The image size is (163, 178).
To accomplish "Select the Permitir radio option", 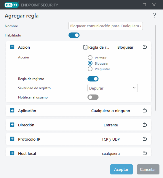I will point(90,58).
